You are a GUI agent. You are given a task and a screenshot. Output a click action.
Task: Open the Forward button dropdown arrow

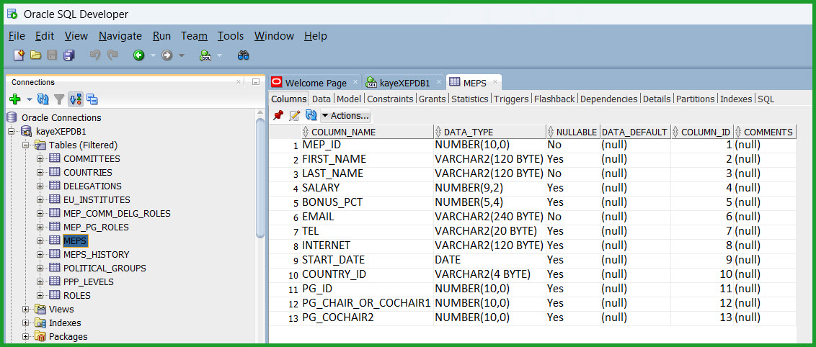pos(181,55)
